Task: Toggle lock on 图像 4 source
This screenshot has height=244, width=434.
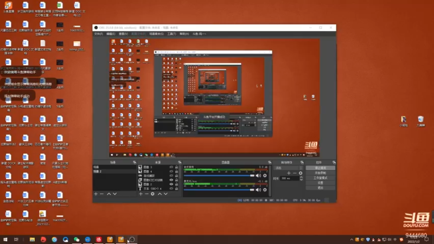Action: tap(177, 171)
